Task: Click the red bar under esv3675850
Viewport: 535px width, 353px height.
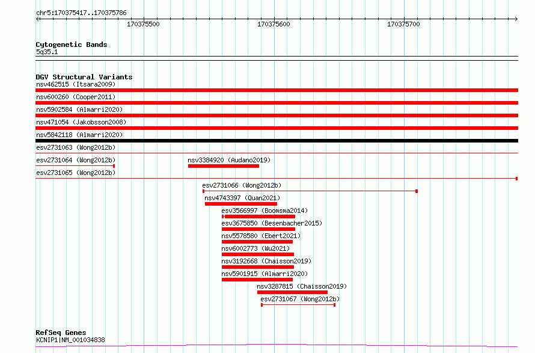Action: (258, 229)
